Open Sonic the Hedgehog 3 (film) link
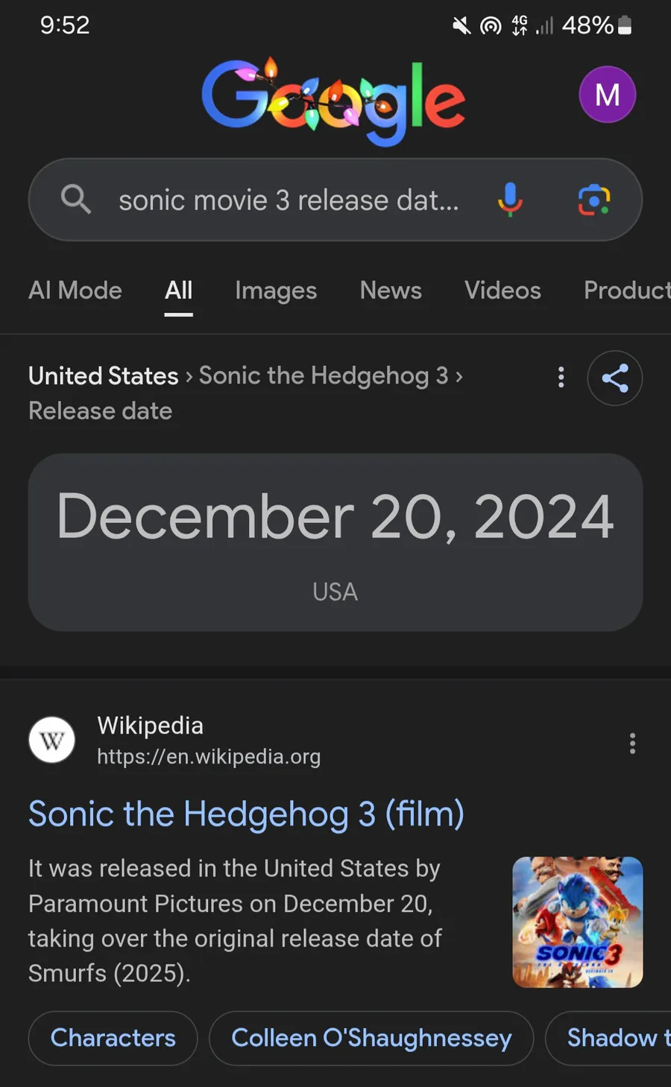The height and width of the screenshot is (1087, 671). pos(246,814)
